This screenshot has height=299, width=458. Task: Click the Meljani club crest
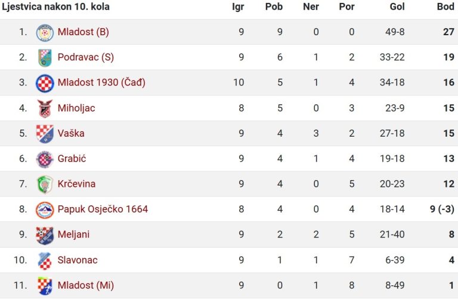(45, 235)
